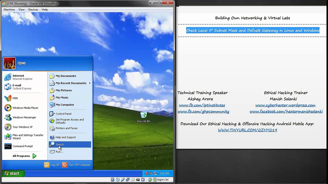This screenshot has height=184, width=328.
Task: Click 'Manish Solanki' name text
Action: [283, 99]
